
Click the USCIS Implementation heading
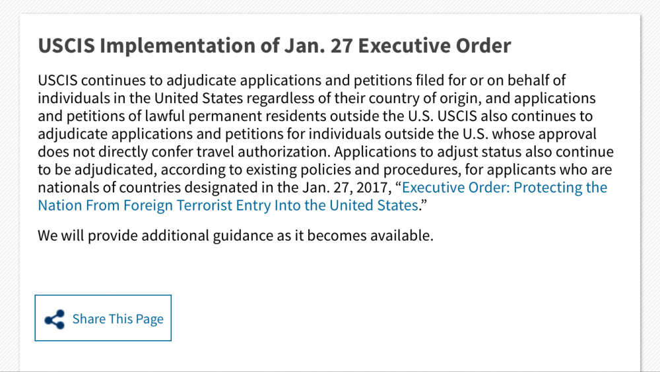coord(274,46)
